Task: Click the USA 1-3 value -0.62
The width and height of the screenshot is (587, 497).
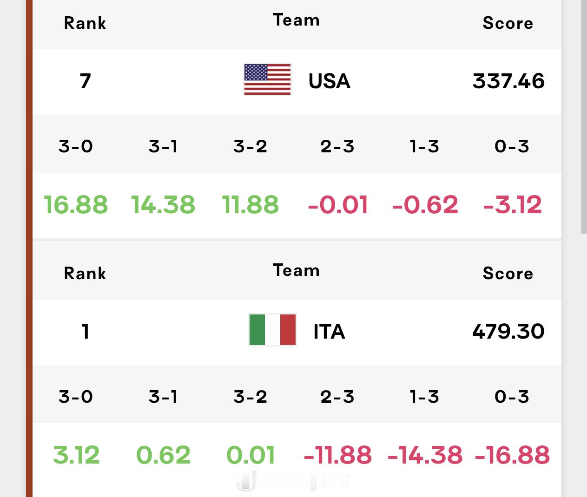Action: point(425,205)
